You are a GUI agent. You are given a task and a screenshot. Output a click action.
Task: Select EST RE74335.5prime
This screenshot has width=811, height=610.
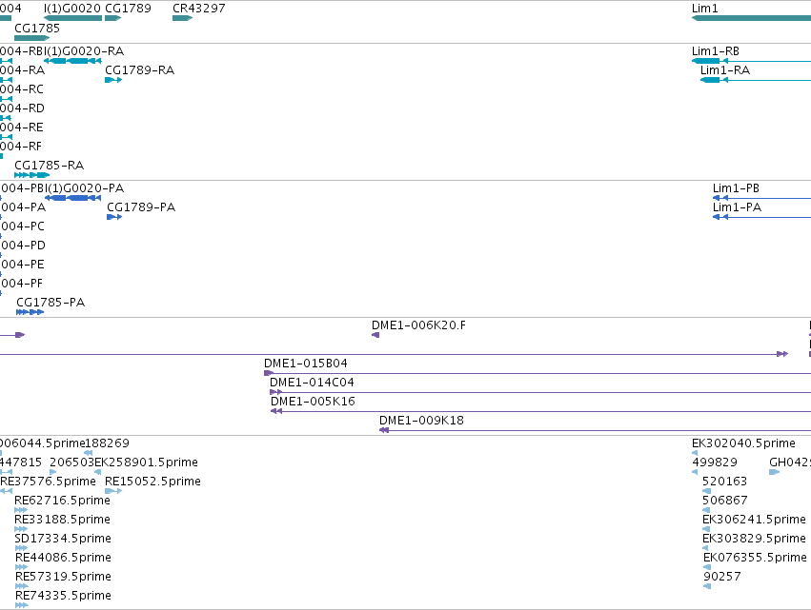[x=21, y=606]
